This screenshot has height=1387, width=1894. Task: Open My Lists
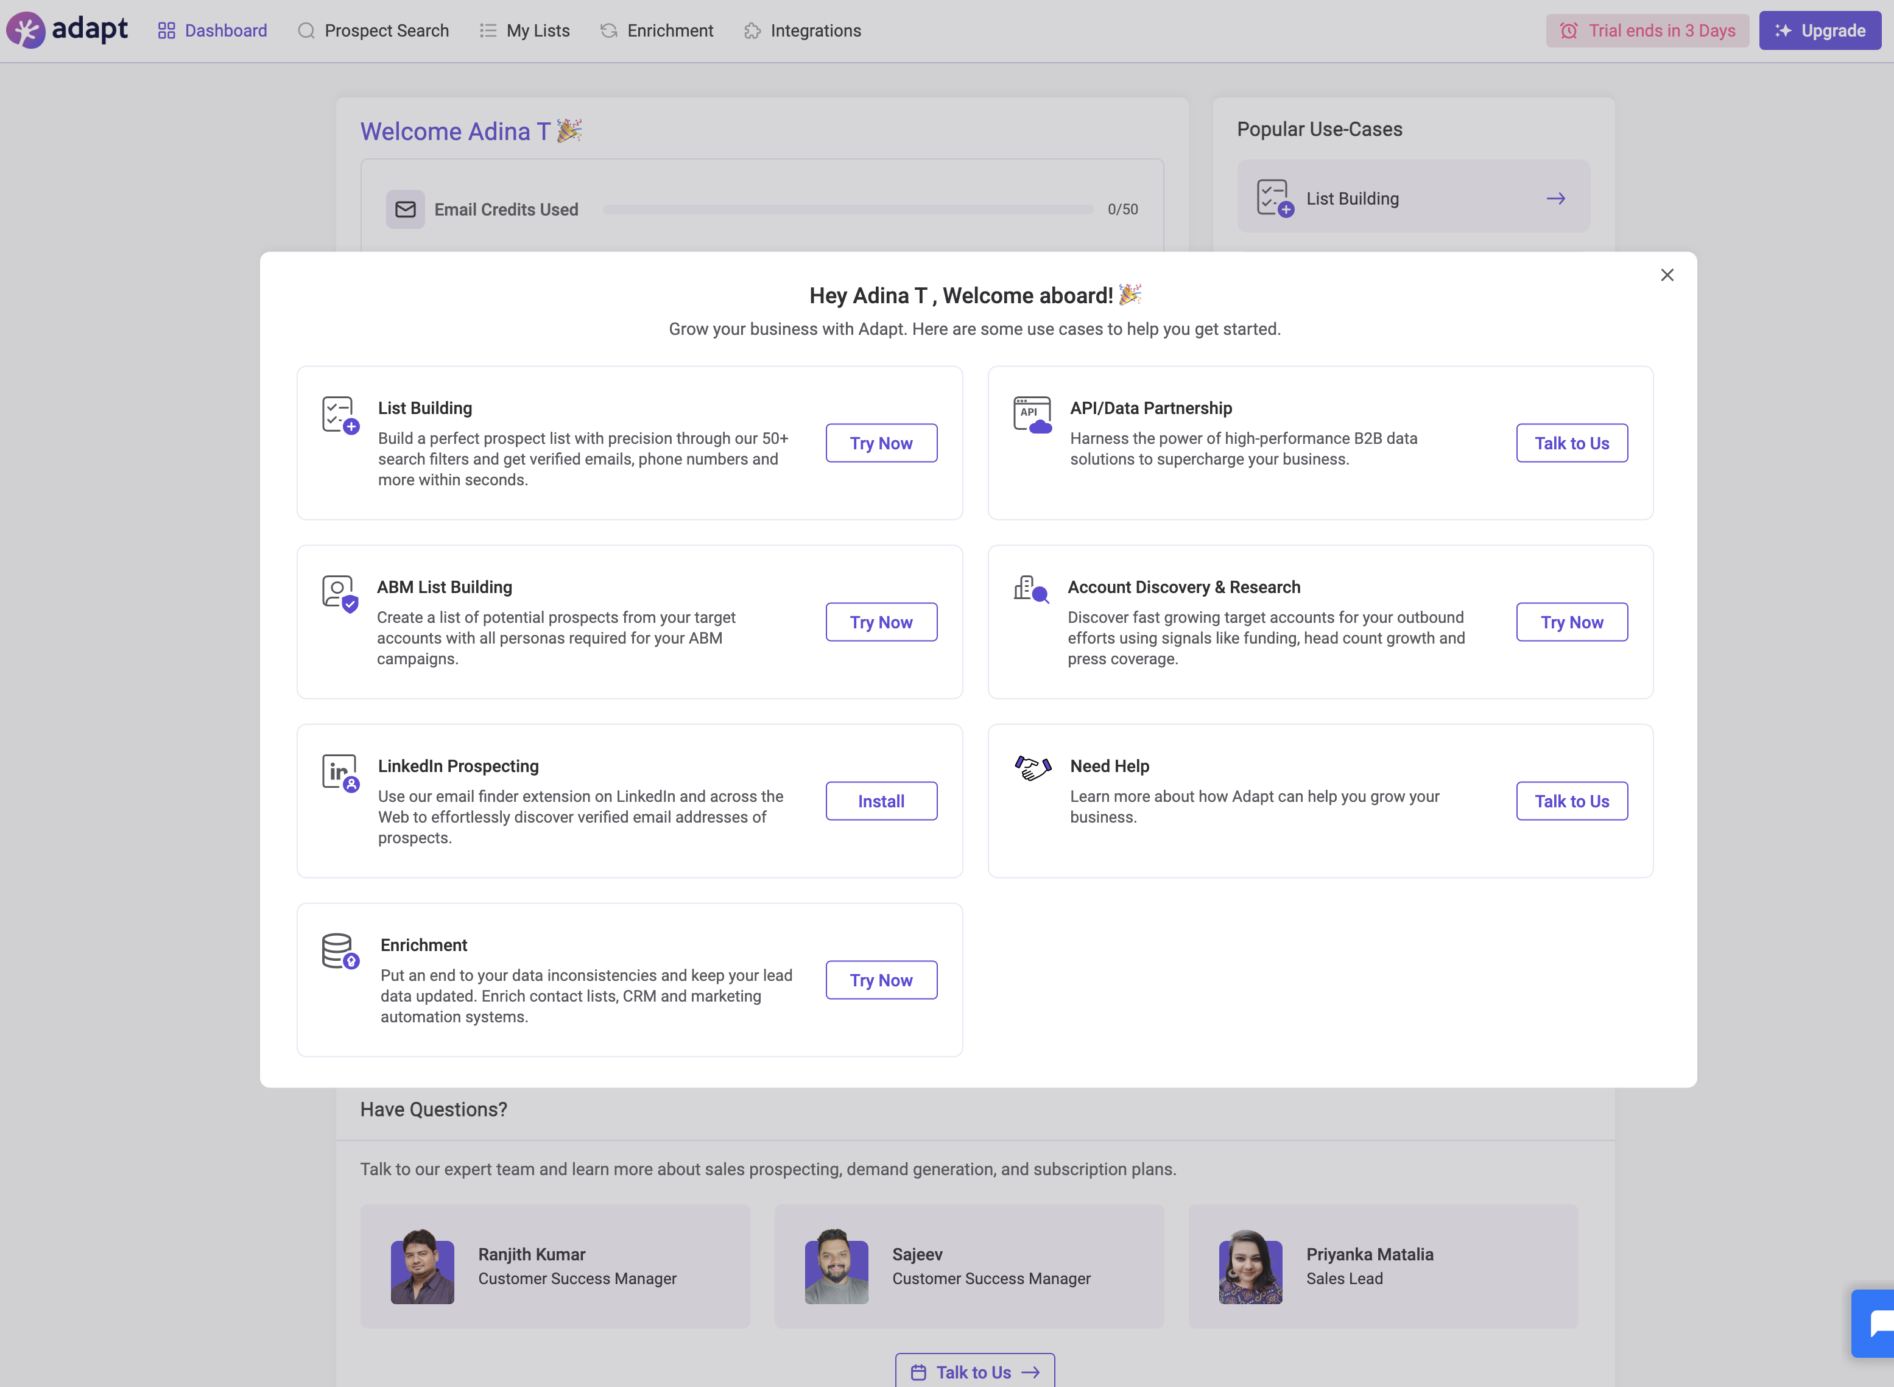click(525, 30)
